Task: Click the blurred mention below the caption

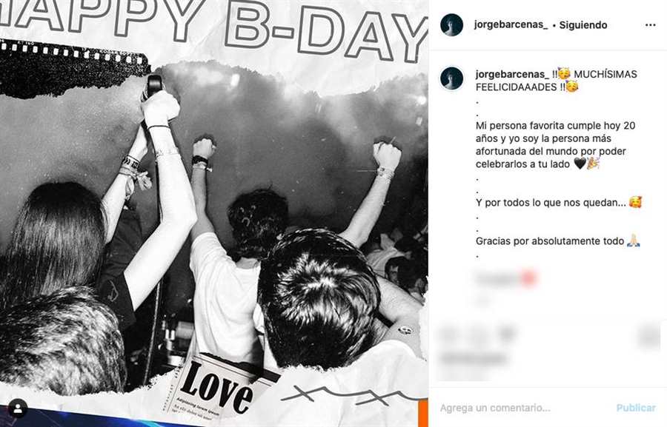Action: coord(505,278)
